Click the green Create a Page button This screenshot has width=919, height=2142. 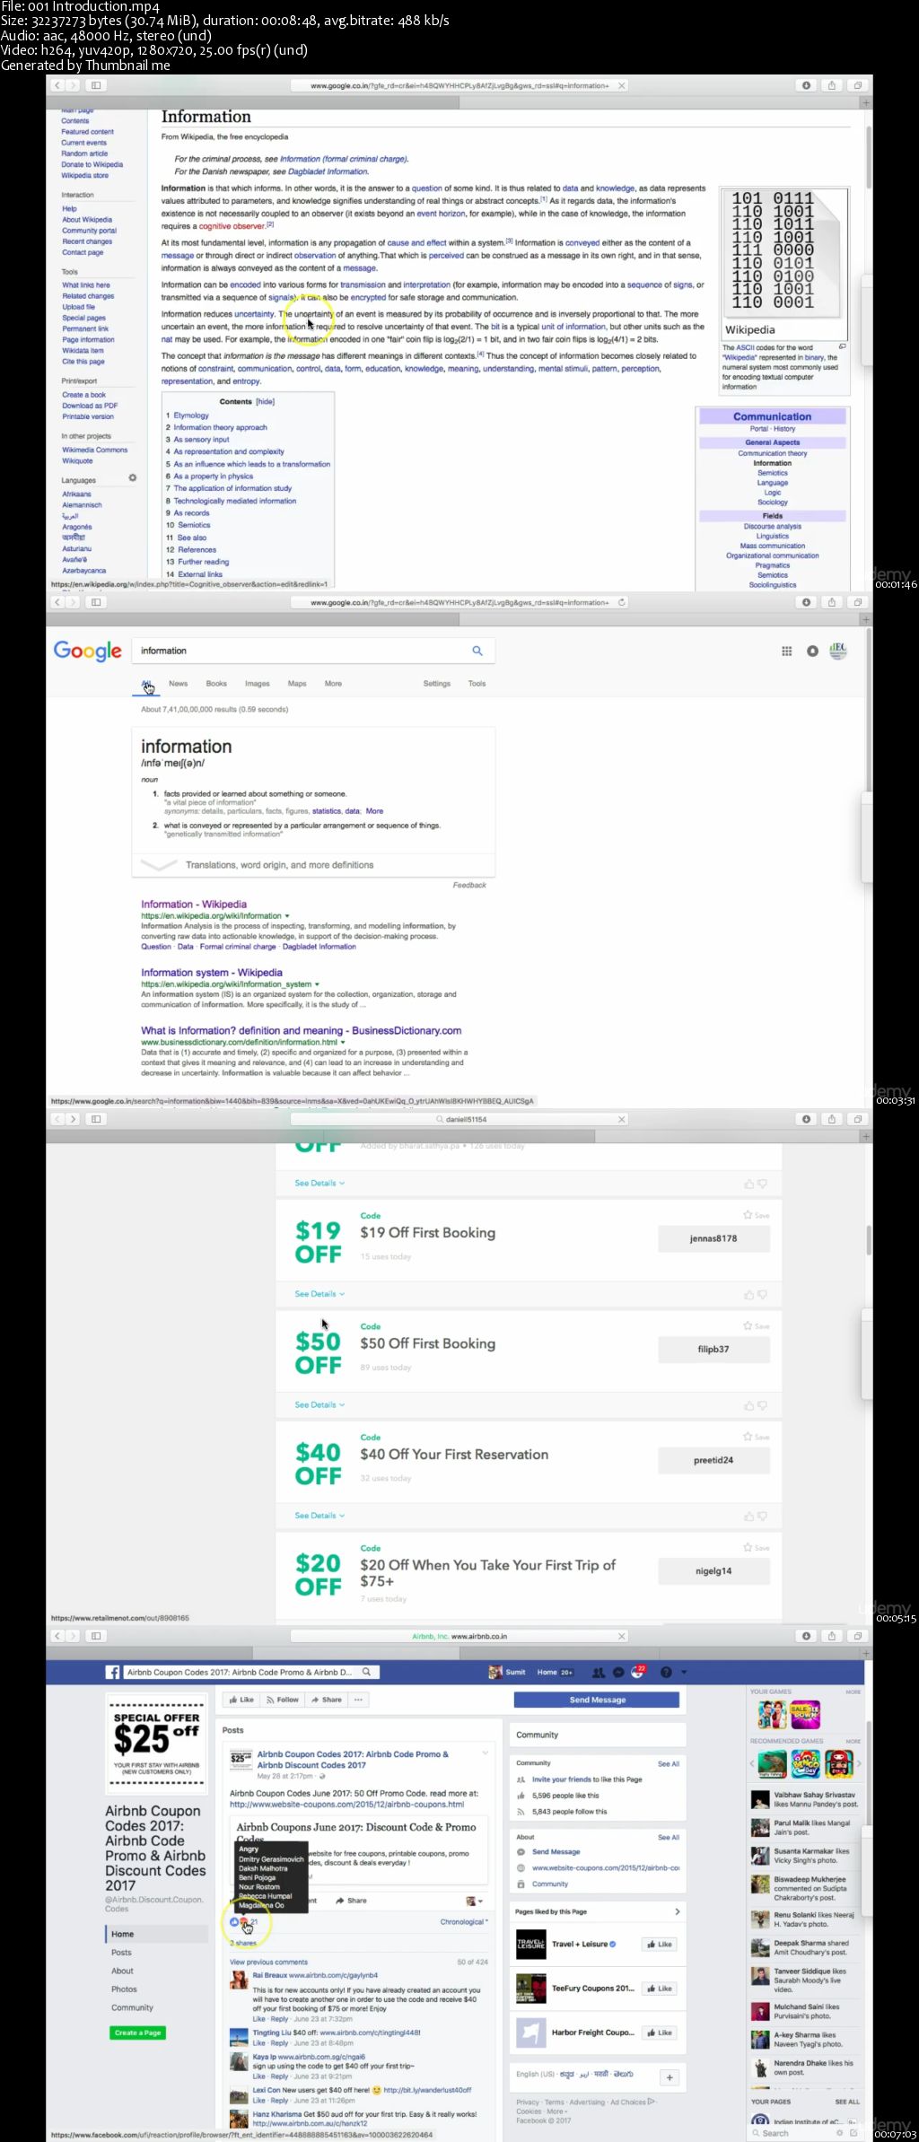[137, 2033]
